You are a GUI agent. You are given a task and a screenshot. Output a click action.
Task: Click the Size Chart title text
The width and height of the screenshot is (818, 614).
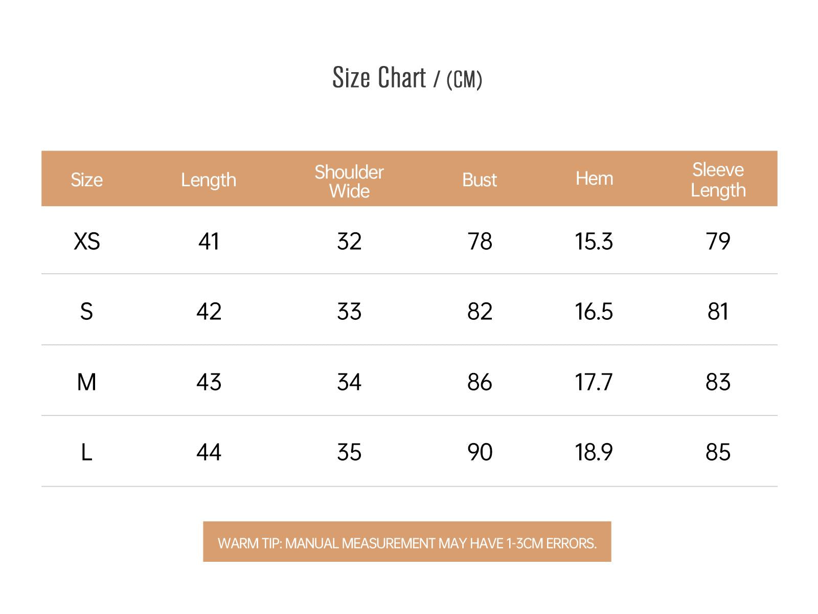click(407, 78)
